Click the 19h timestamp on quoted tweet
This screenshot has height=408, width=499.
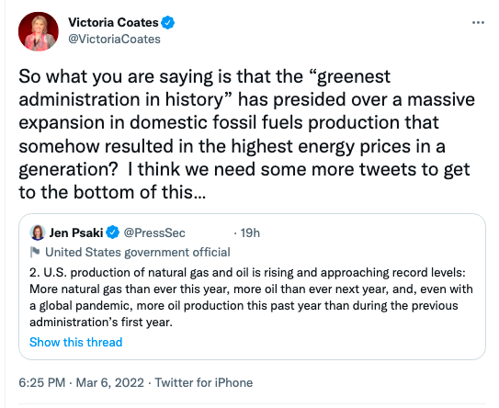pos(250,233)
